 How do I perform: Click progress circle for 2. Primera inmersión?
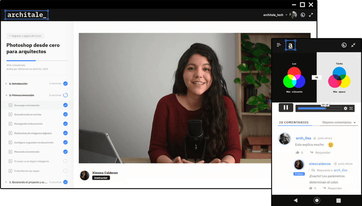pos(65,95)
